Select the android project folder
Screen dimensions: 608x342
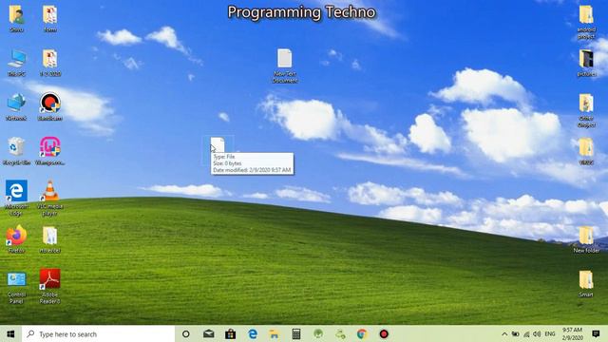(x=586, y=22)
